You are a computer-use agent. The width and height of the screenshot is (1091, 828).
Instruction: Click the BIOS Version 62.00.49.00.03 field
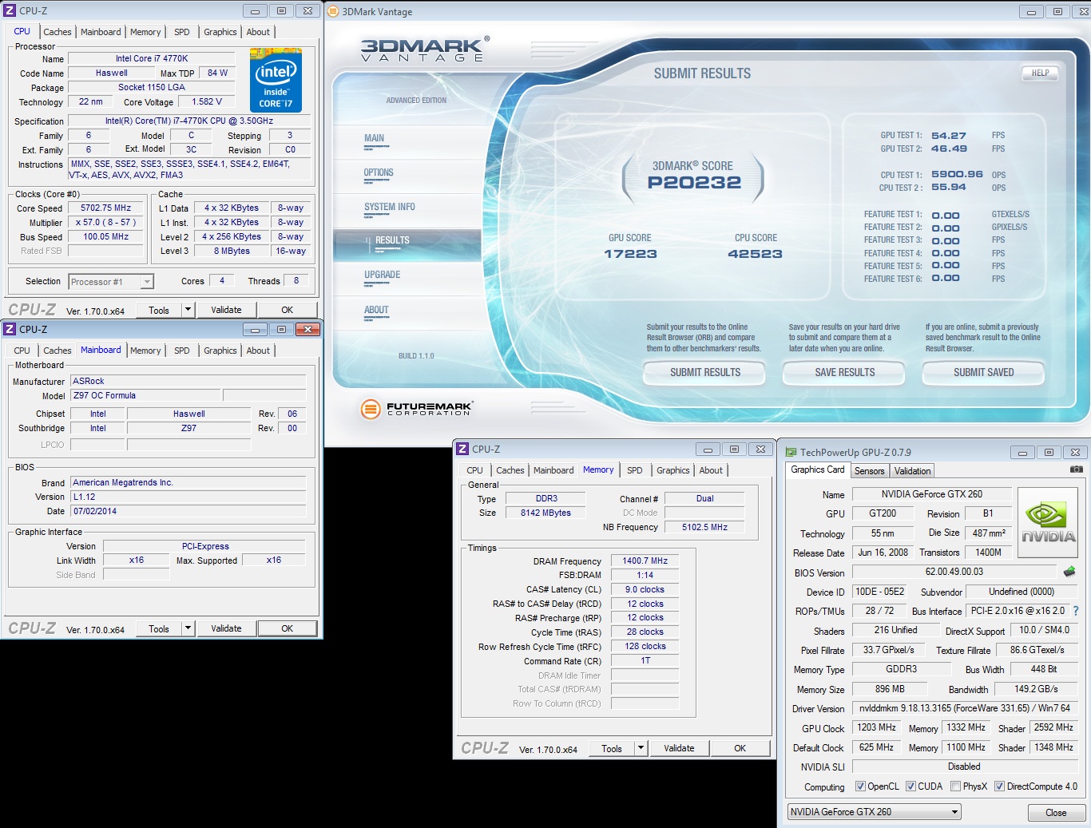[954, 572]
